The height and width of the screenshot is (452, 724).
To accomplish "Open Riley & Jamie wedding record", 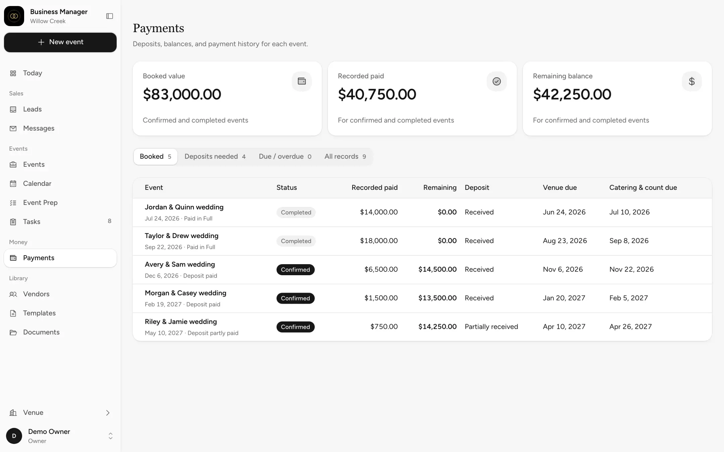I will point(422,327).
